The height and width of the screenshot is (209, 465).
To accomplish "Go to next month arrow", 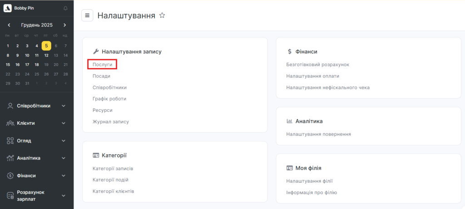I will pyautogui.click(x=65, y=25).
